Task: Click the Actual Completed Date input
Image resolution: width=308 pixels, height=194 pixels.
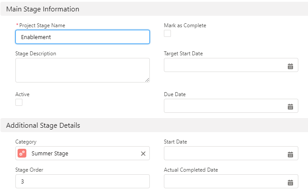Action: pyautogui.click(x=224, y=181)
